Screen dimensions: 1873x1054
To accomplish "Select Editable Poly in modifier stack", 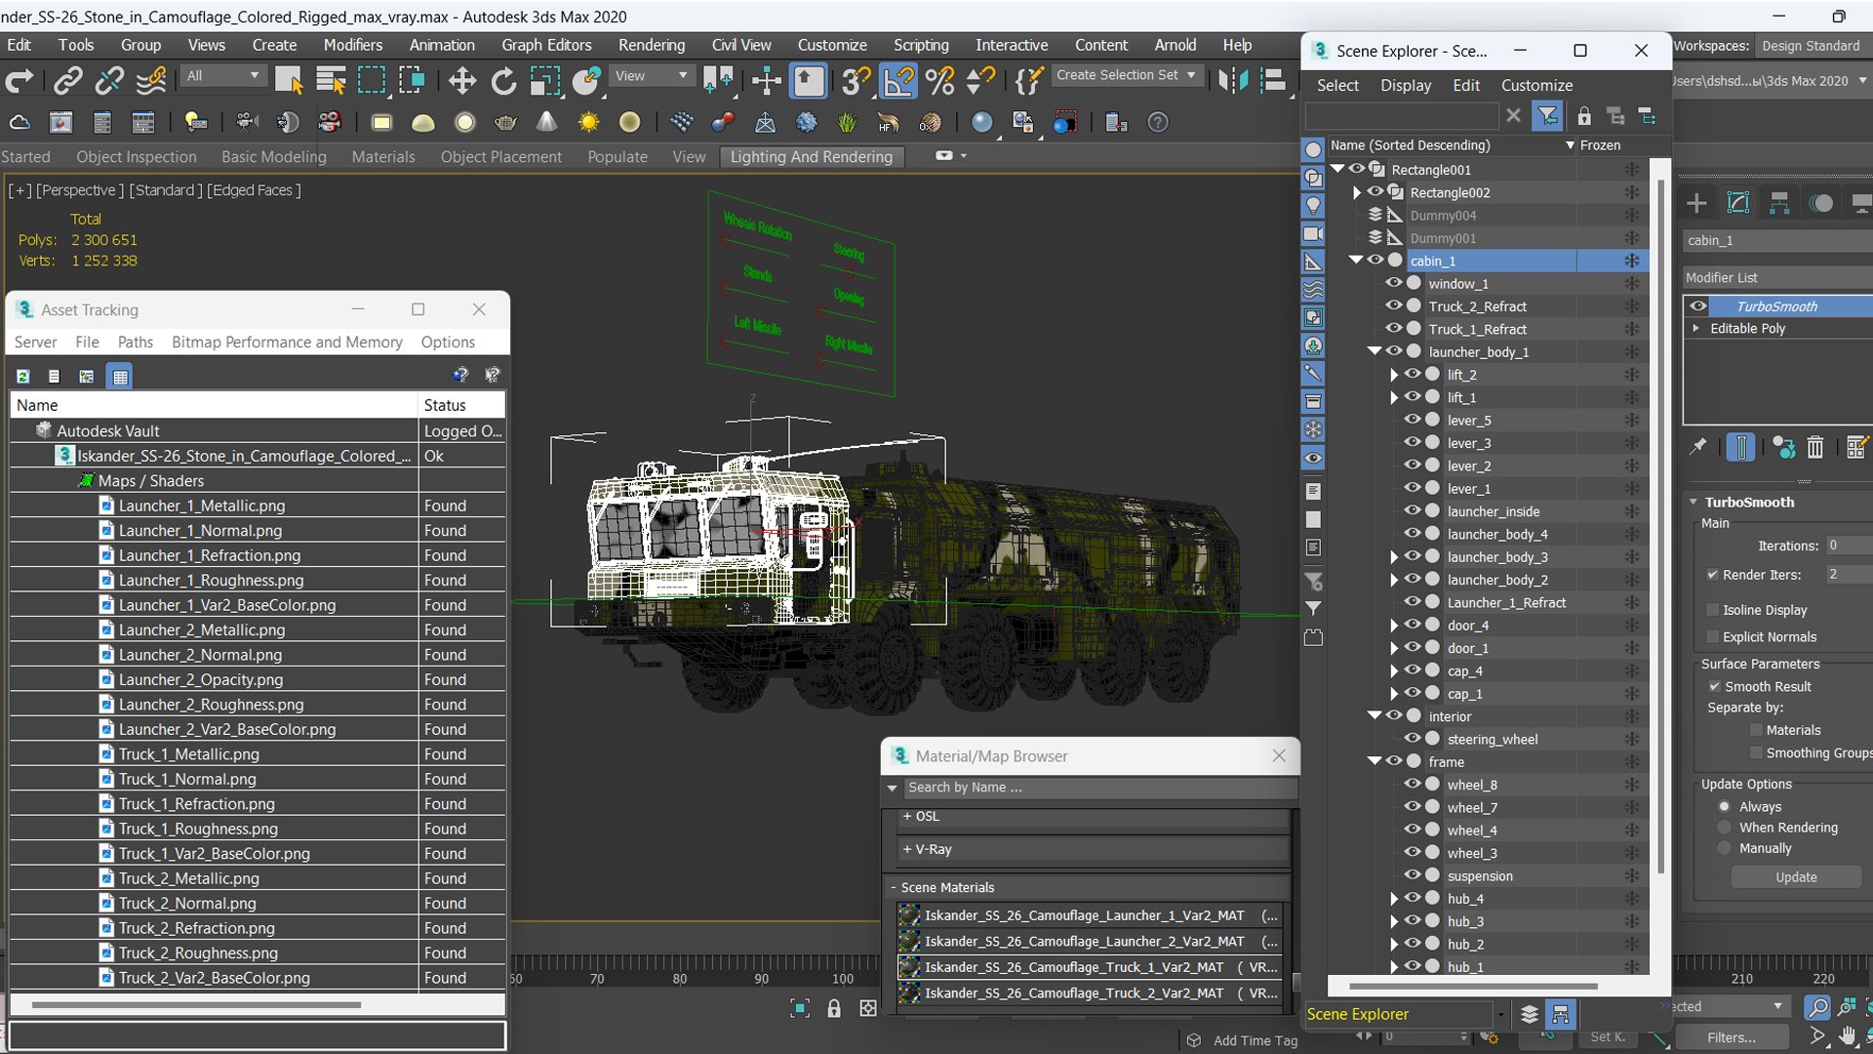I will (x=1747, y=328).
